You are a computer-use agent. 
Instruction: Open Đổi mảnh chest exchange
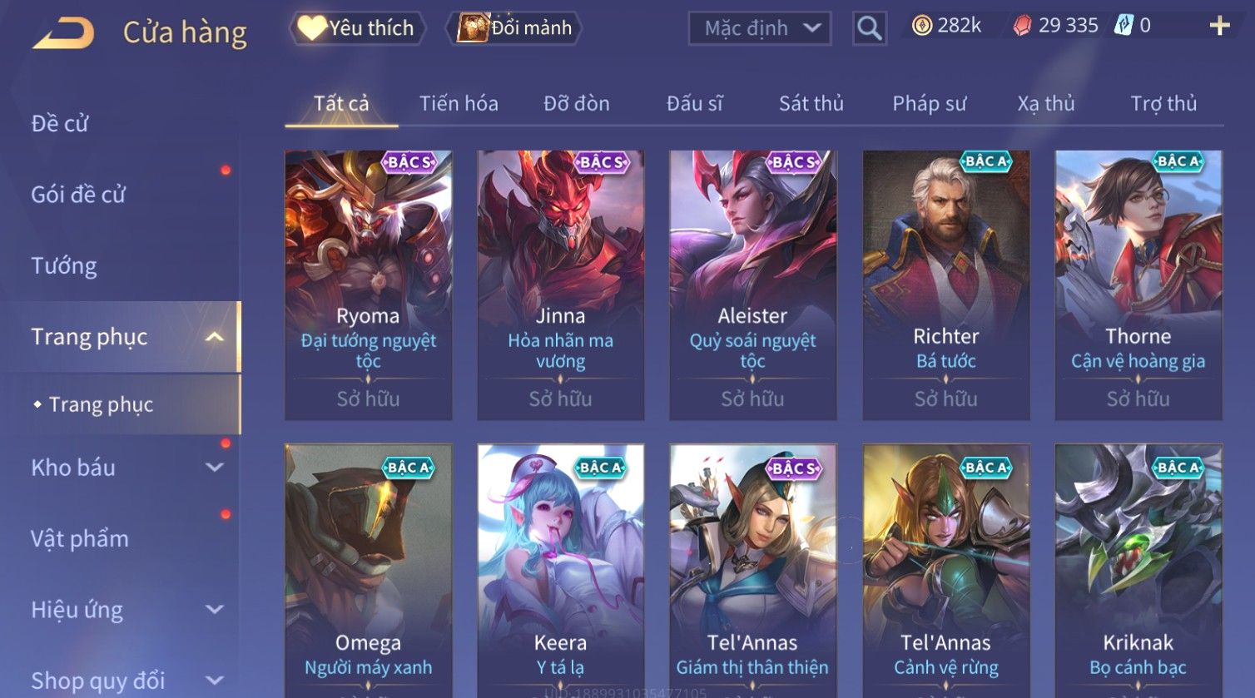click(x=514, y=28)
